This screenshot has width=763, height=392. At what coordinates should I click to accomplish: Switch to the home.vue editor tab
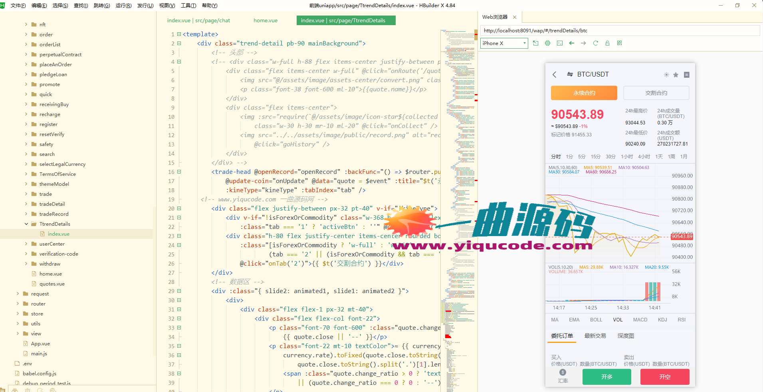coord(265,20)
